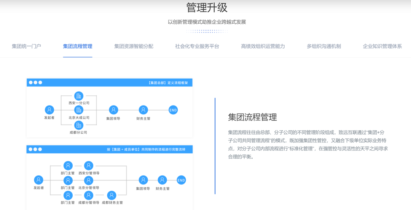Click the 管理升级 page title
The image size is (411, 210).
point(207,8)
